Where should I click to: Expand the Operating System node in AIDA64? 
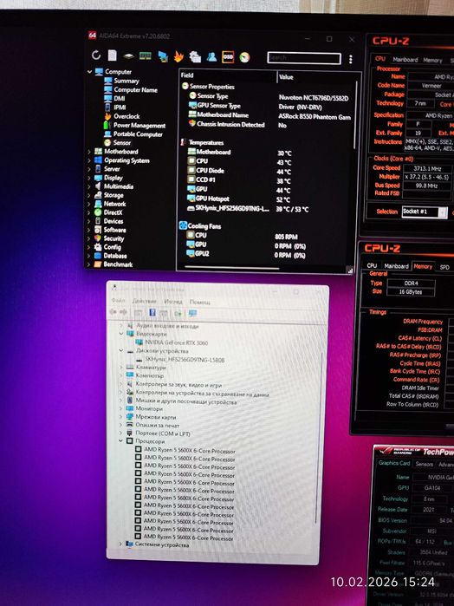pos(89,160)
